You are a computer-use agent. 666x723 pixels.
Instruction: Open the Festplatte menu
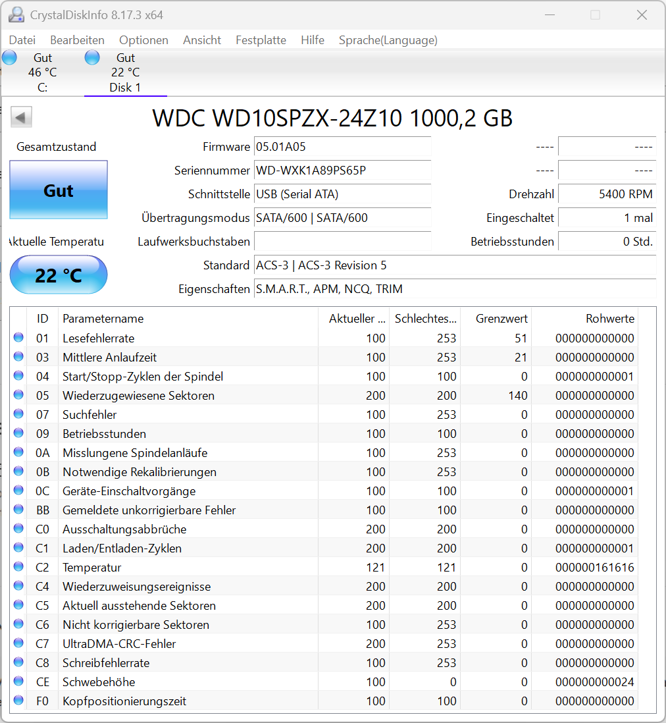(x=261, y=40)
